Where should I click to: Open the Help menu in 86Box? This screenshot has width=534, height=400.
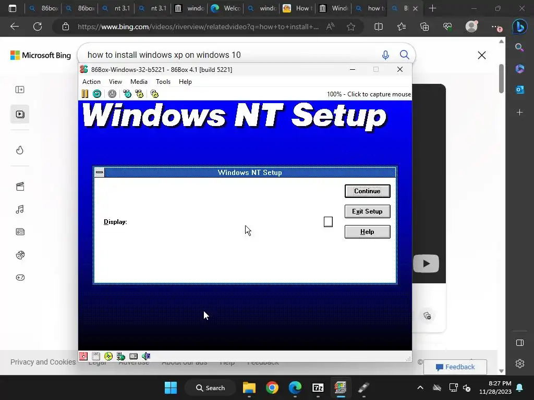(185, 82)
